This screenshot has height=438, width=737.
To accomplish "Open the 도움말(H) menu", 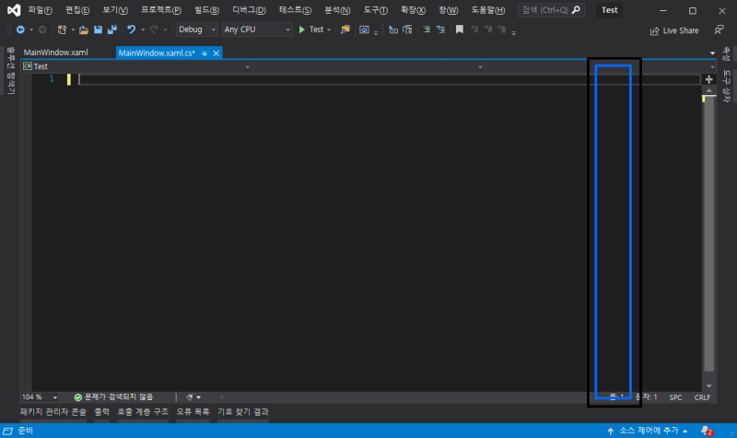I will 488,10.
